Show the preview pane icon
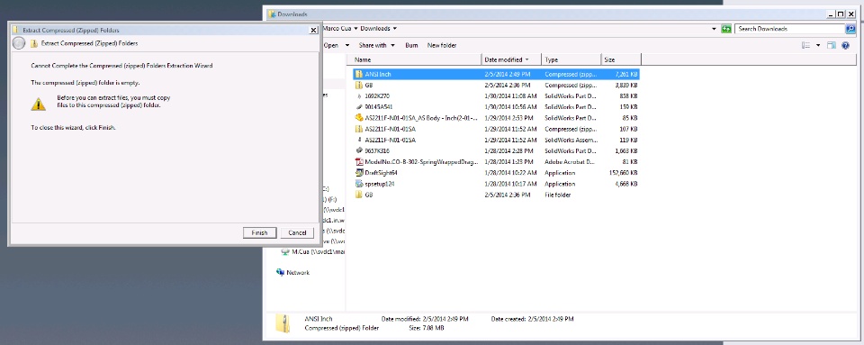The image size is (864, 345). [x=832, y=45]
